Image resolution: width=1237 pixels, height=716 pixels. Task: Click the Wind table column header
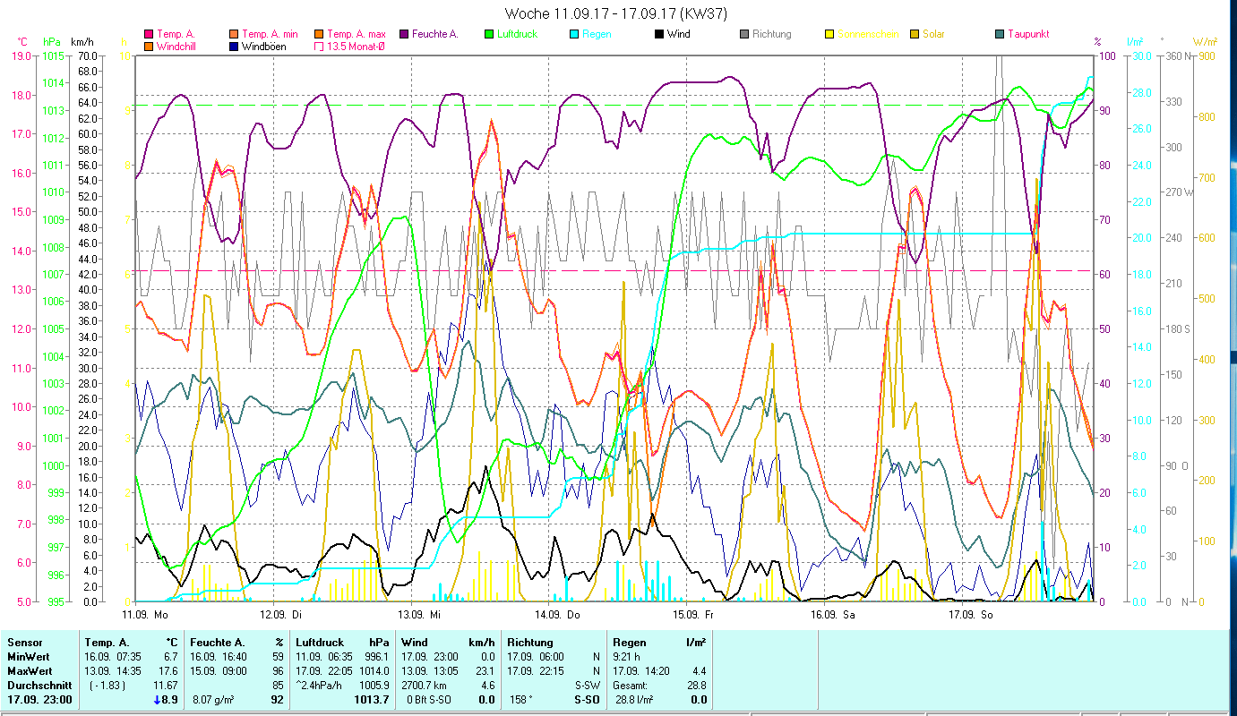(x=415, y=643)
